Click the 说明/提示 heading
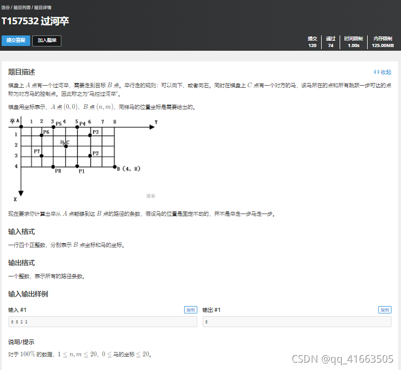 (21, 342)
